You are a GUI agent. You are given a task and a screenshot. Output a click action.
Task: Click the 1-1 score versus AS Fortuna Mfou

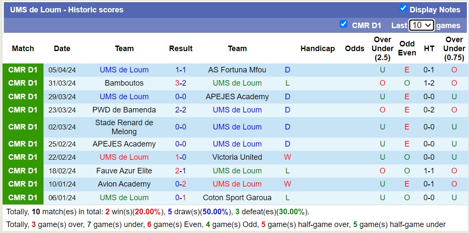tap(181, 70)
